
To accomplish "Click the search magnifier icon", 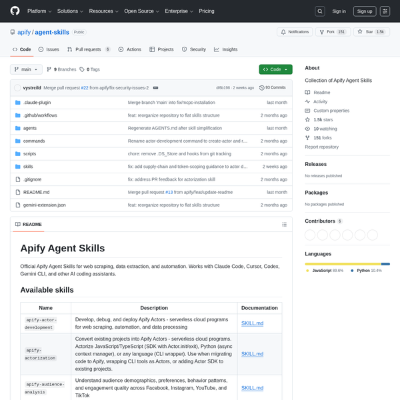I will click(x=319, y=11).
